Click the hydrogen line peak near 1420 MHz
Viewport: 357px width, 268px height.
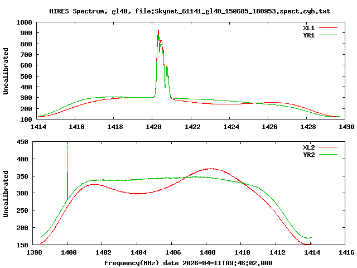pyautogui.click(x=158, y=30)
